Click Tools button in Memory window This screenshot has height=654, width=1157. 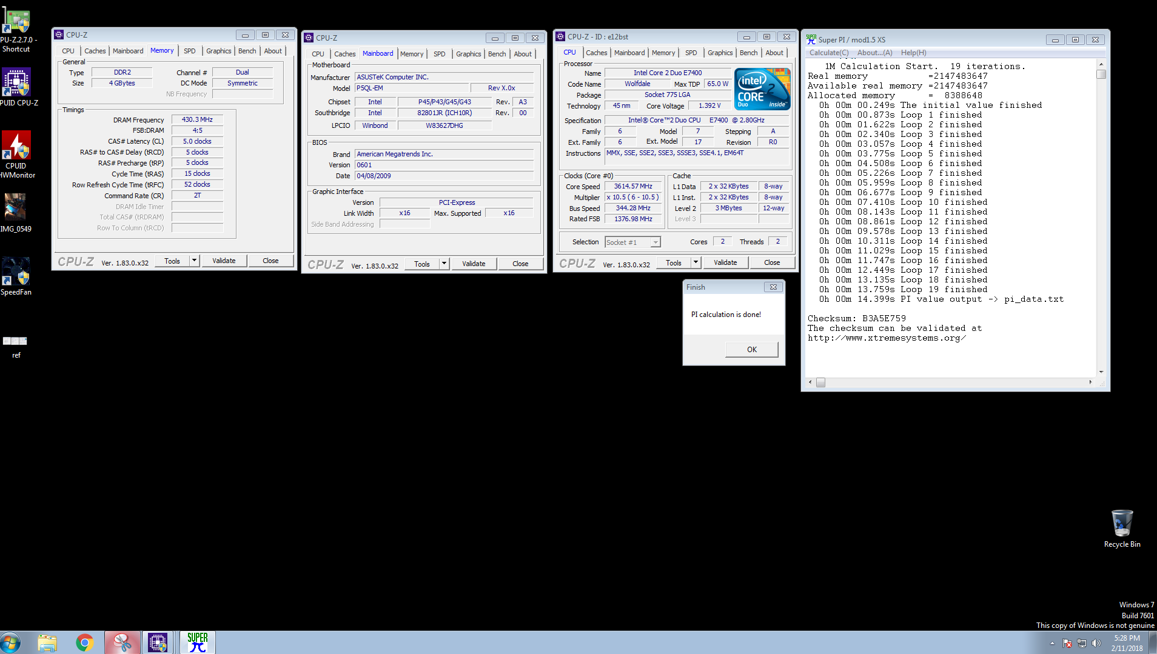tap(172, 261)
